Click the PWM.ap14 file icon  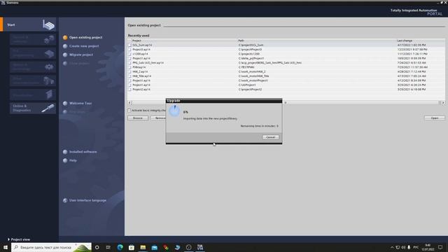(x=129, y=67)
